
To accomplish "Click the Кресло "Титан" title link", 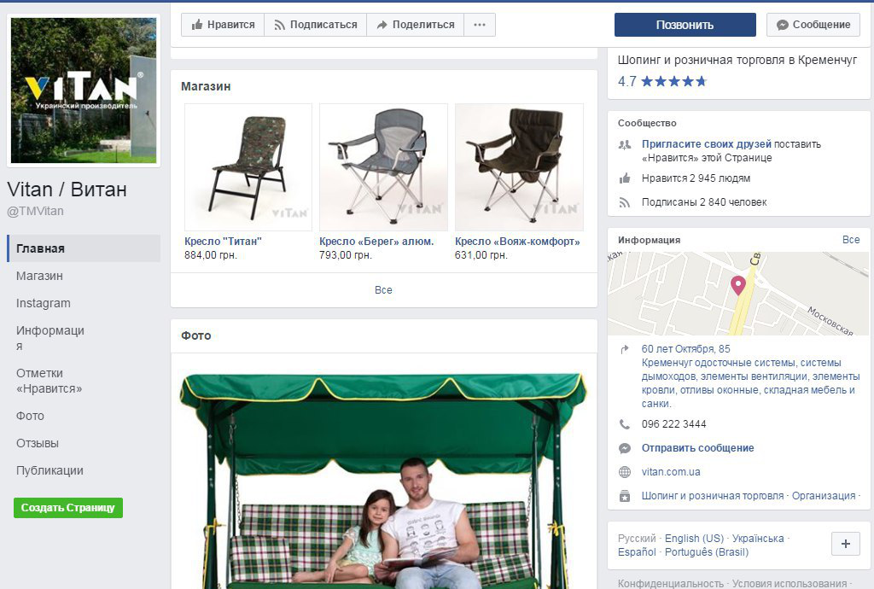I will coord(223,242).
